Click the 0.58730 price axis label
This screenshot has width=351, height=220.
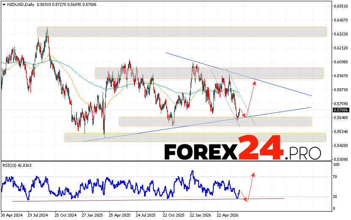[x=341, y=90]
